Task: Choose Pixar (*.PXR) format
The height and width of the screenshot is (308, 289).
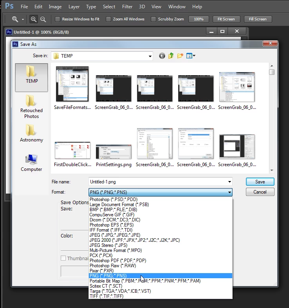Action: pos(161,271)
